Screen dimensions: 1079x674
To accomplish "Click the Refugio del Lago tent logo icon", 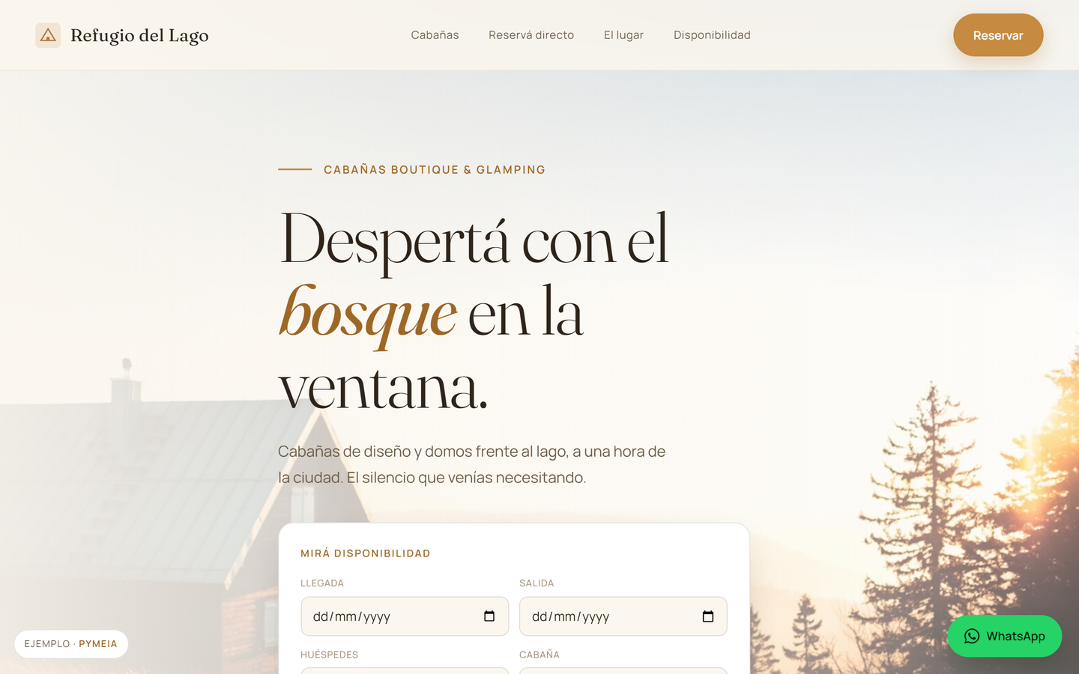I will click(48, 35).
